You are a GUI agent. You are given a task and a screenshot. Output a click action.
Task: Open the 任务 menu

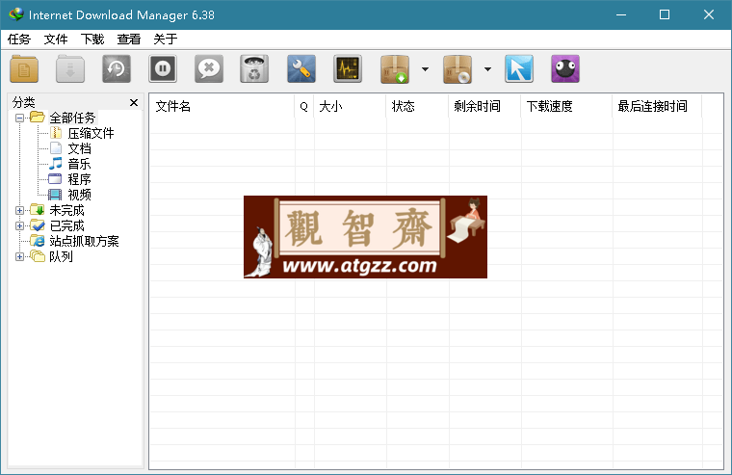pyautogui.click(x=19, y=40)
